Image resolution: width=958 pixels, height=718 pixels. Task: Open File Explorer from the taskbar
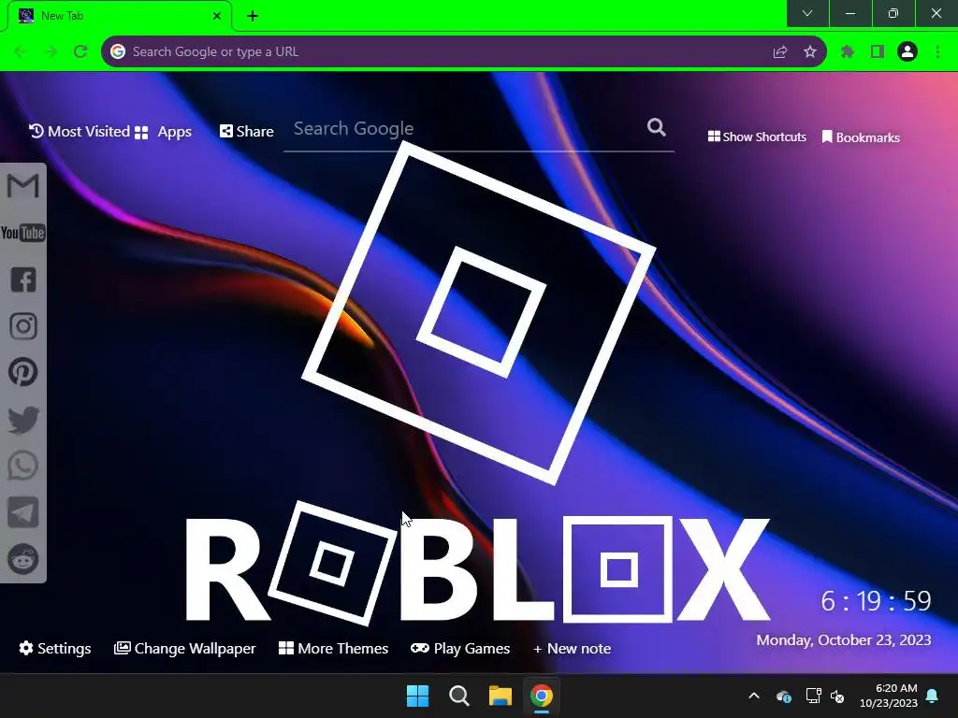(x=500, y=696)
